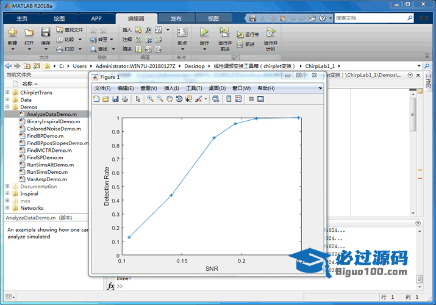Screen dimensions: 436x305
Task: Click Show Plot Tools icon in Figure 1
Action: 260,99
